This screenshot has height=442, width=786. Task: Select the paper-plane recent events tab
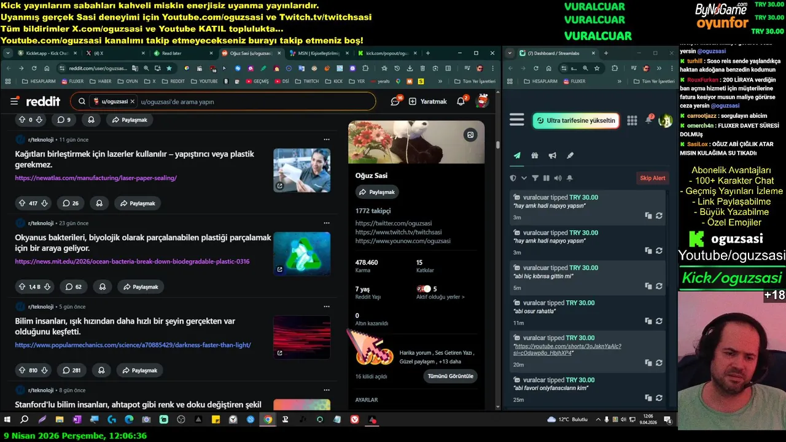tap(517, 156)
